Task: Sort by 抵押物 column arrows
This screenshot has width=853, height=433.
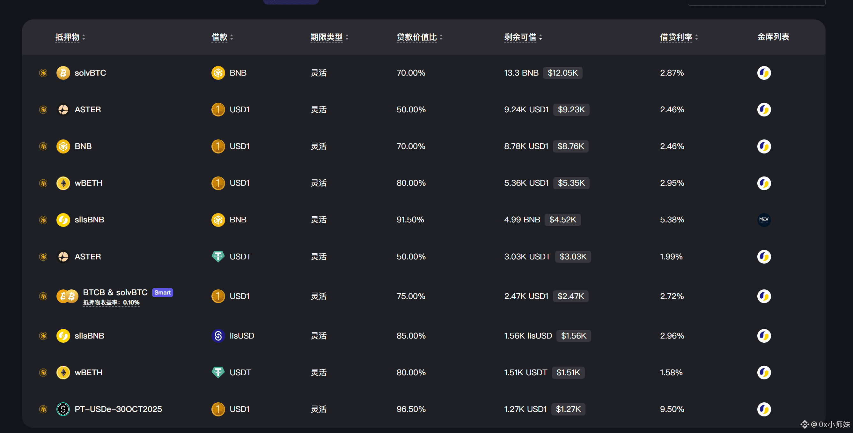Action: tap(84, 37)
